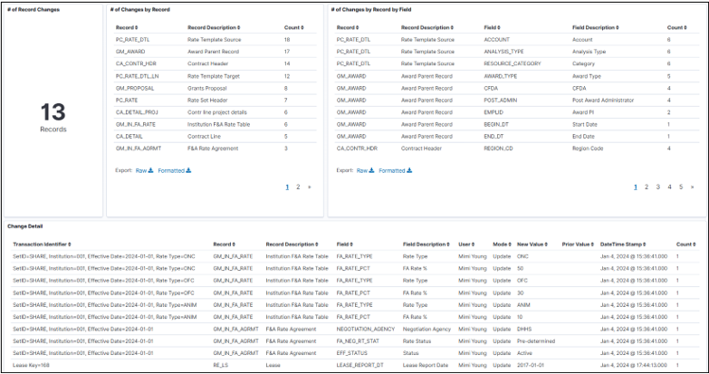
Task: Click Pre-determined new value cell
Action: coord(536,341)
